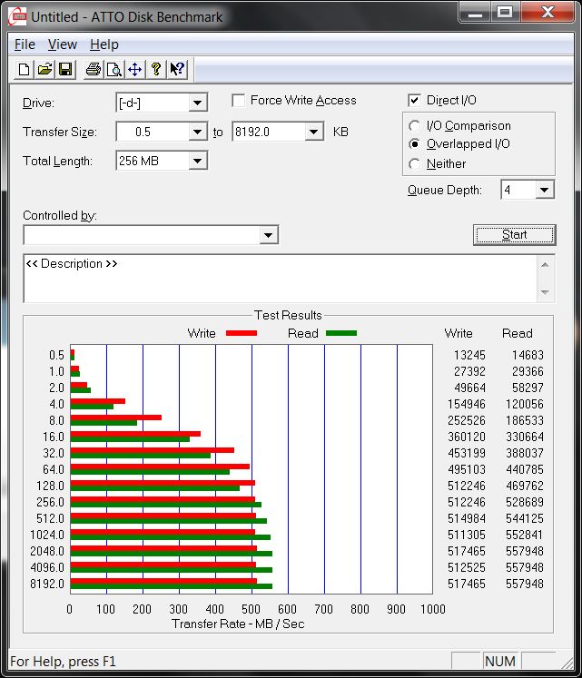The image size is (582, 678).
Task: Click the Read column header in results
Action: (x=518, y=333)
